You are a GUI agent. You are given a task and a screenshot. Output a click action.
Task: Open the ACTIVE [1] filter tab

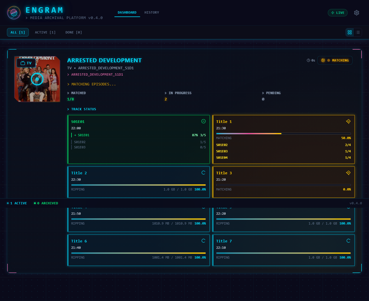45,32
